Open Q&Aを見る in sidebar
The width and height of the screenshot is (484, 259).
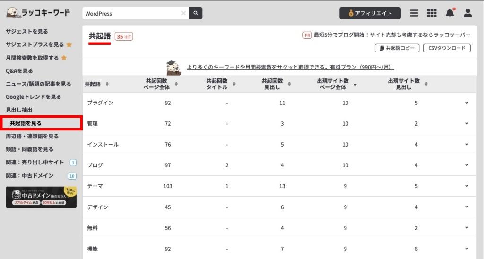click(19, 71)
